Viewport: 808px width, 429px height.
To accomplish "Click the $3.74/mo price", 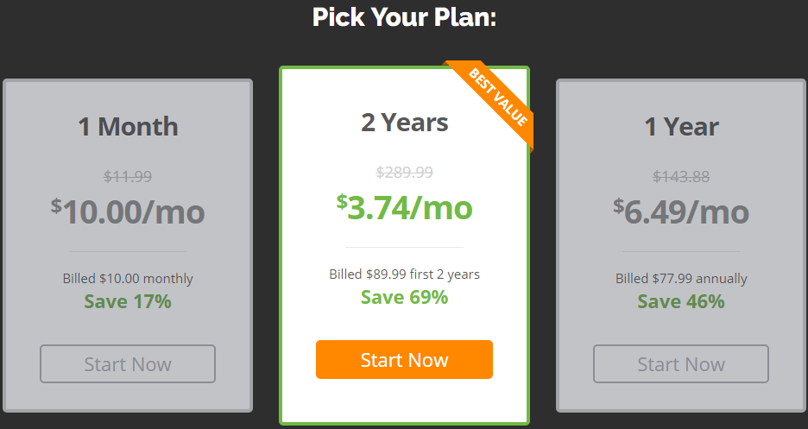I will [x=405, y=207].
